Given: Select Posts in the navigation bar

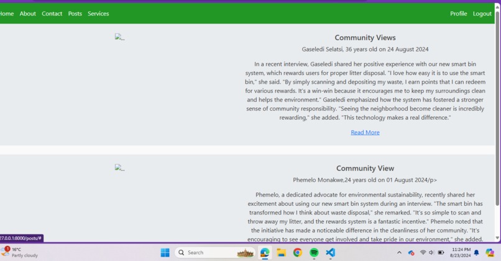Looking at the screenshot, I should (x=75, y=14).
